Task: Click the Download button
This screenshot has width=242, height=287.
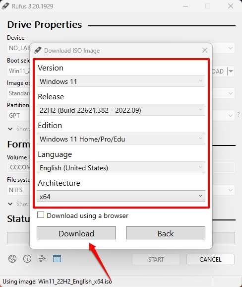Action: coord(76,233)
